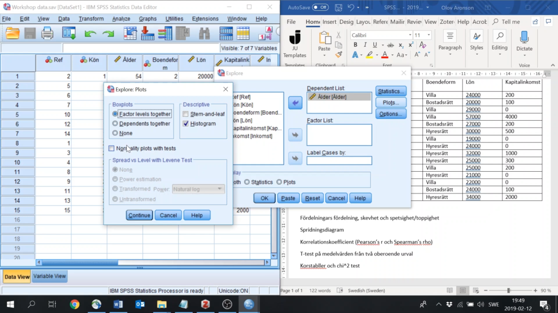Check Normality plots with tests
The image size is (558, 313).
click(111, 148)
